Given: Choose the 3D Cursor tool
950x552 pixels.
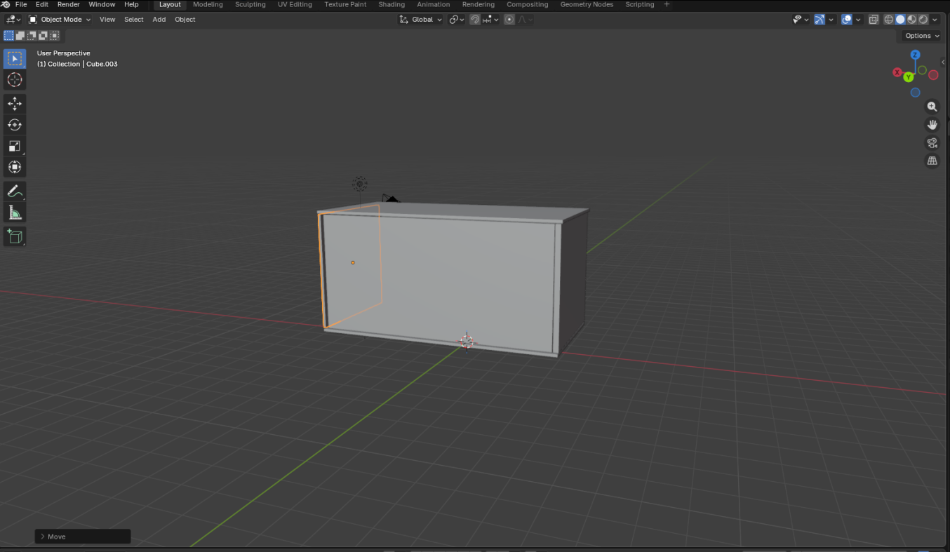Looking at the screenshot, I should click(x=15, y=80).
